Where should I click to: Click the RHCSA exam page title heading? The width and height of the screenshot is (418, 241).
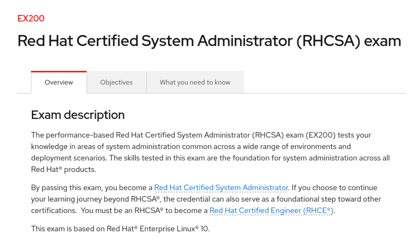[209, 41]
